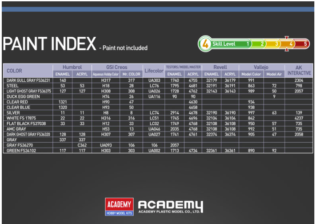This screenshot has height=224, width=317.
Task: Click the Humbrol column header
Action: pyautogui.click(x=72, y=67)
